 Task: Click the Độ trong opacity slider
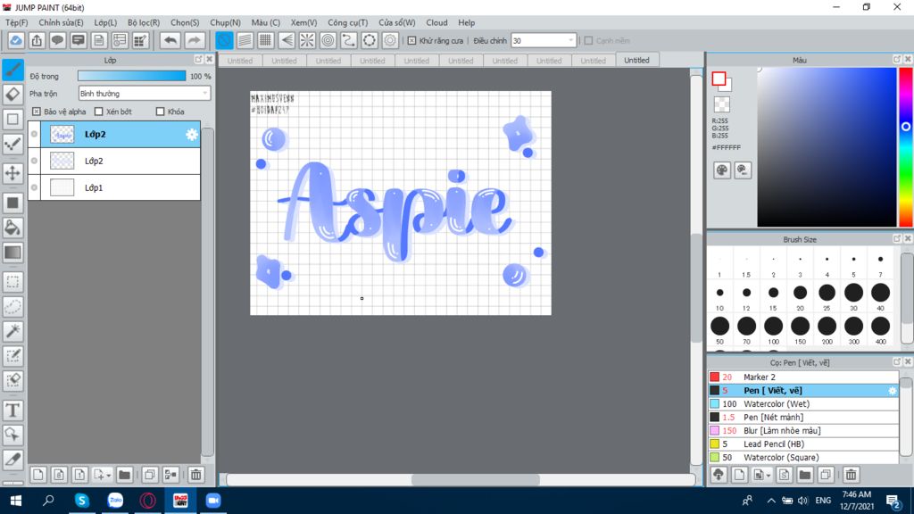[132, 76]
